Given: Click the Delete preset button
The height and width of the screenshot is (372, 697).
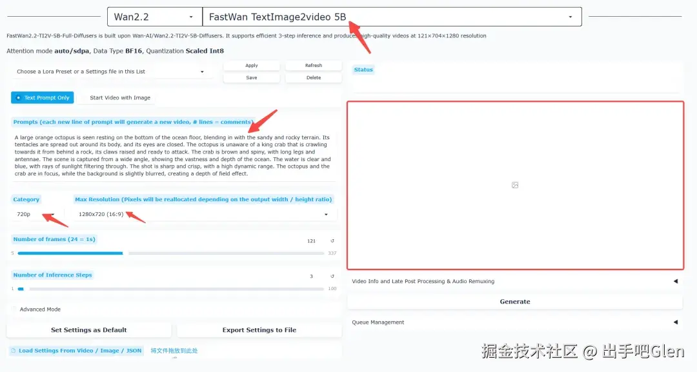Looking at the screenshot, I should pyautogui.click(x=314, y=77).
